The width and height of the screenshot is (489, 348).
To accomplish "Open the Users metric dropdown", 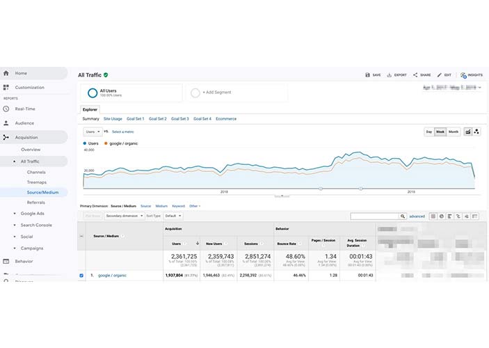I will click(93, 132).
